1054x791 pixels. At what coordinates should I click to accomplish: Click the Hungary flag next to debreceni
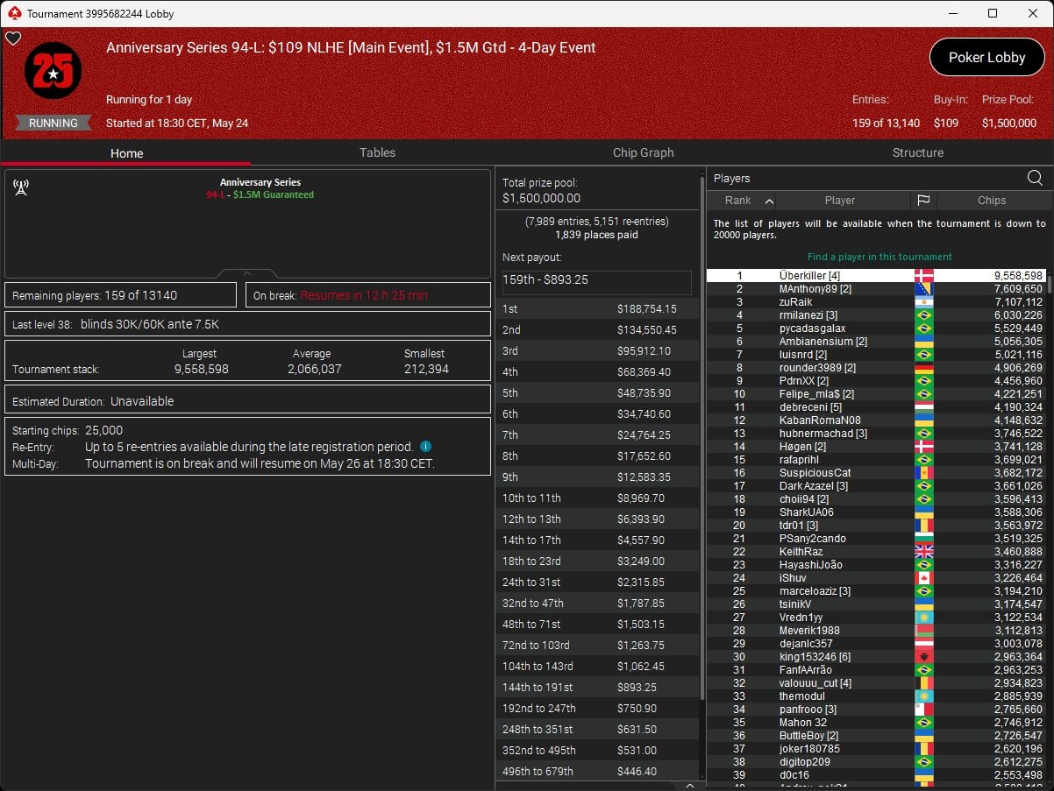click(923, 407)
